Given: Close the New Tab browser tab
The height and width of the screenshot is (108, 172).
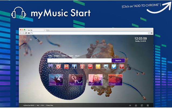Looking at the screenshot, I should tap(44, 30).
